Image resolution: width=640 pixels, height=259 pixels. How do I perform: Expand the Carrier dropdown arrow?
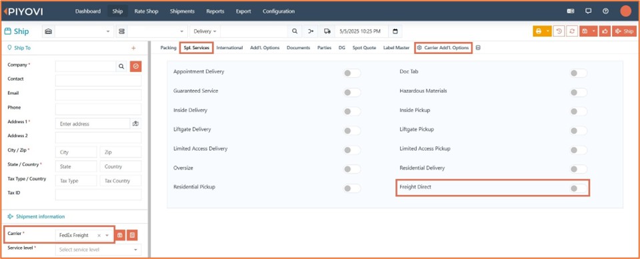107,236
